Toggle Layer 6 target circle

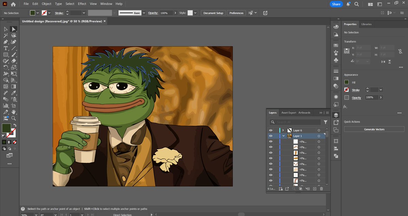319,130
